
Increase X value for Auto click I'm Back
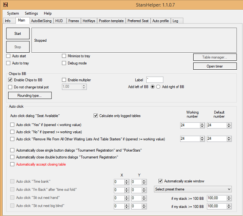(x=126, y=188)
